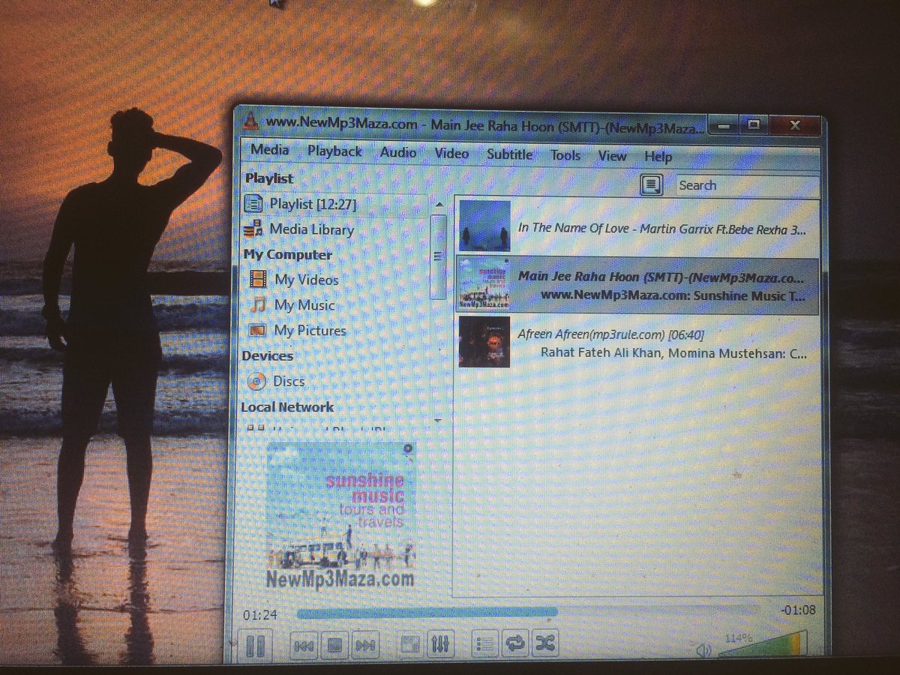Minimize the VLC window
Viewport: 900px width, 675px height.
click(x=724, y=126)
